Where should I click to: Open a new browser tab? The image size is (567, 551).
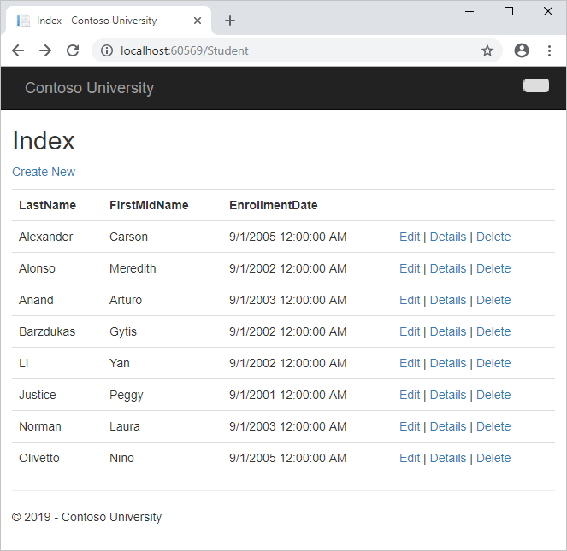tap(229, 21)
